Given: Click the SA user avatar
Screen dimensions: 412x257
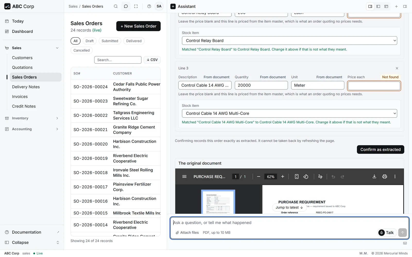Looking at the screenshot, I should [x=159, y=6].
